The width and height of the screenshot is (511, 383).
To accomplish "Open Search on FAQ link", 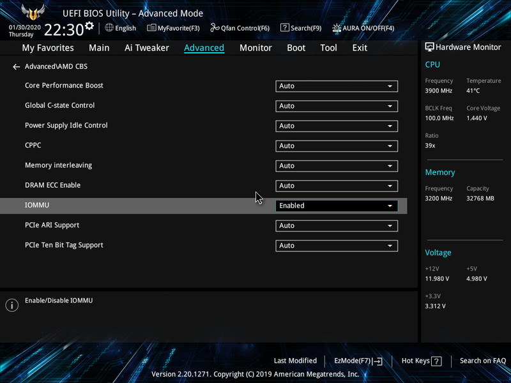I will coord(483,361).
